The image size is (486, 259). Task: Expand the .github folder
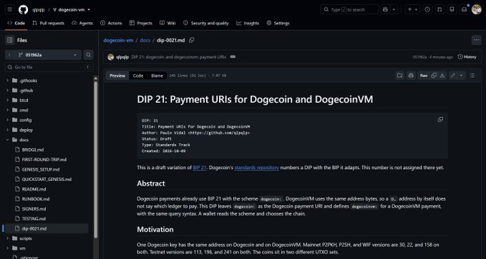point(7,91)
